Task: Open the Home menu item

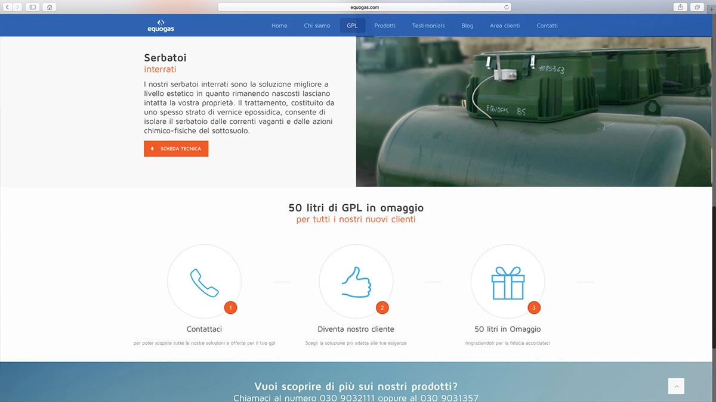Action: (x=279, y=26)
